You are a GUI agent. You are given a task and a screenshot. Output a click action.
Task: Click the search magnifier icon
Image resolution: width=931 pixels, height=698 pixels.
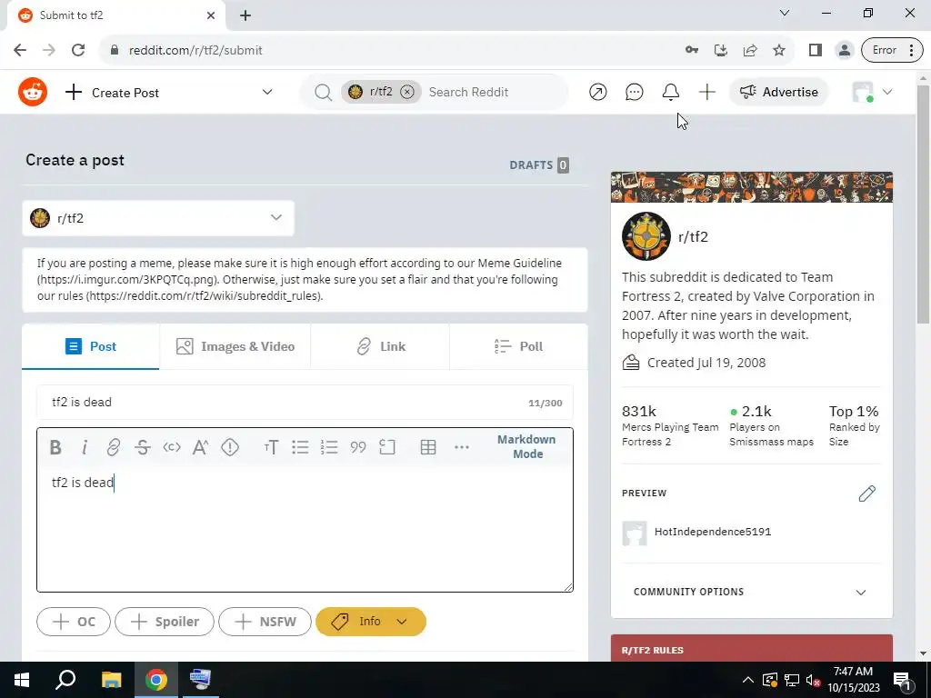click(323, 92)
